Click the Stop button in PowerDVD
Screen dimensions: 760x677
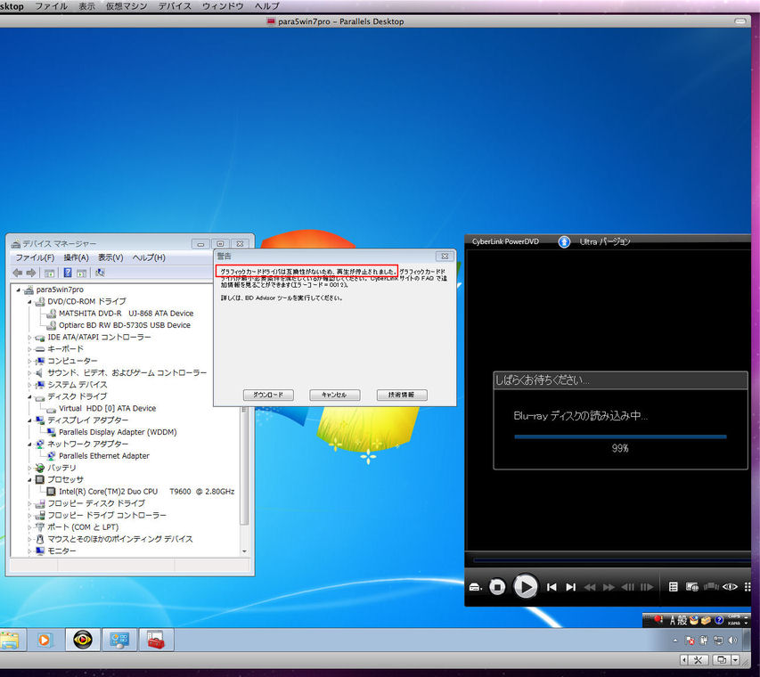click(x=497, y=587)
